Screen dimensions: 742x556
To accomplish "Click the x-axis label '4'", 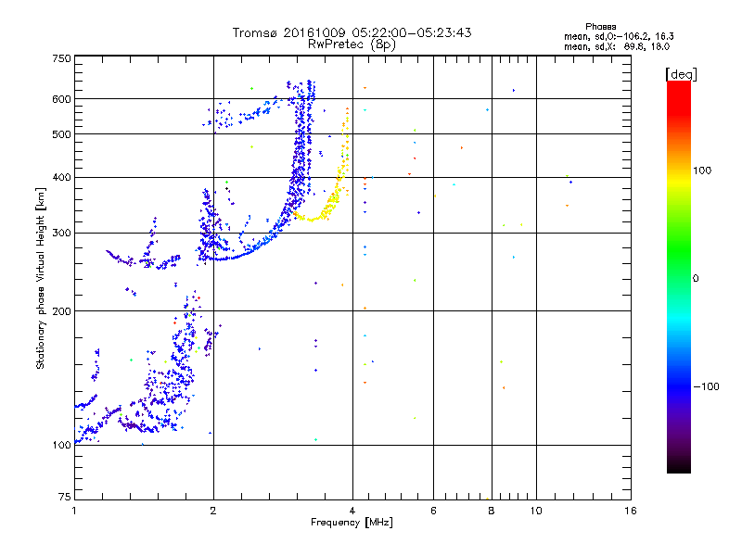I will [x=352, y=511].
